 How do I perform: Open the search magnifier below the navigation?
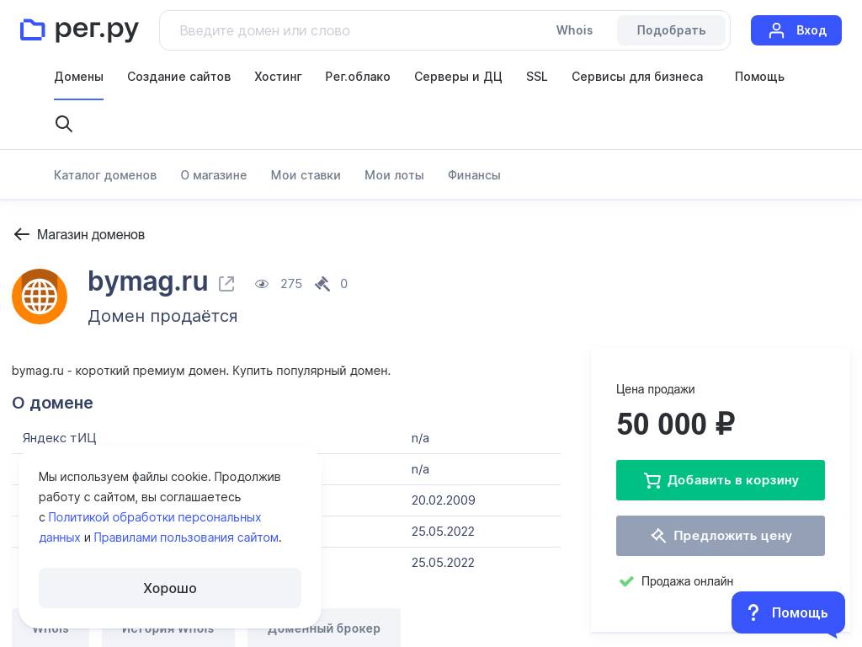(64, 124)
